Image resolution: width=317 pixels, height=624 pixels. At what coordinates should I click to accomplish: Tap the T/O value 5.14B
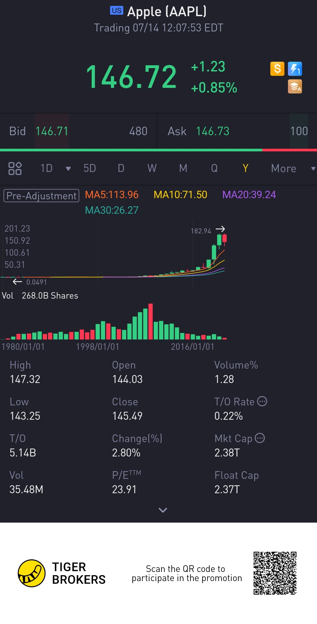click(x=23, y=453)
